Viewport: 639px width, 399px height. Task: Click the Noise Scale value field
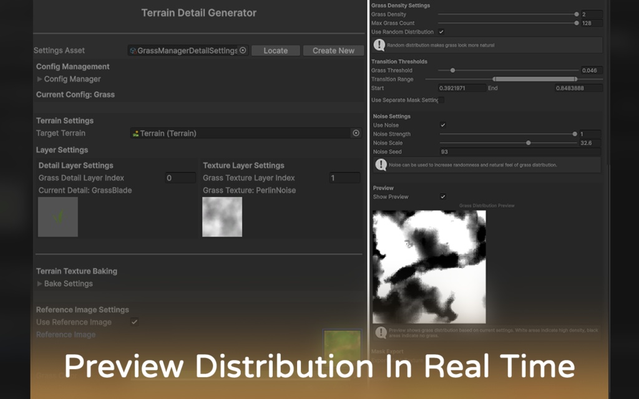pyautogui.click(x=590, y=143)
